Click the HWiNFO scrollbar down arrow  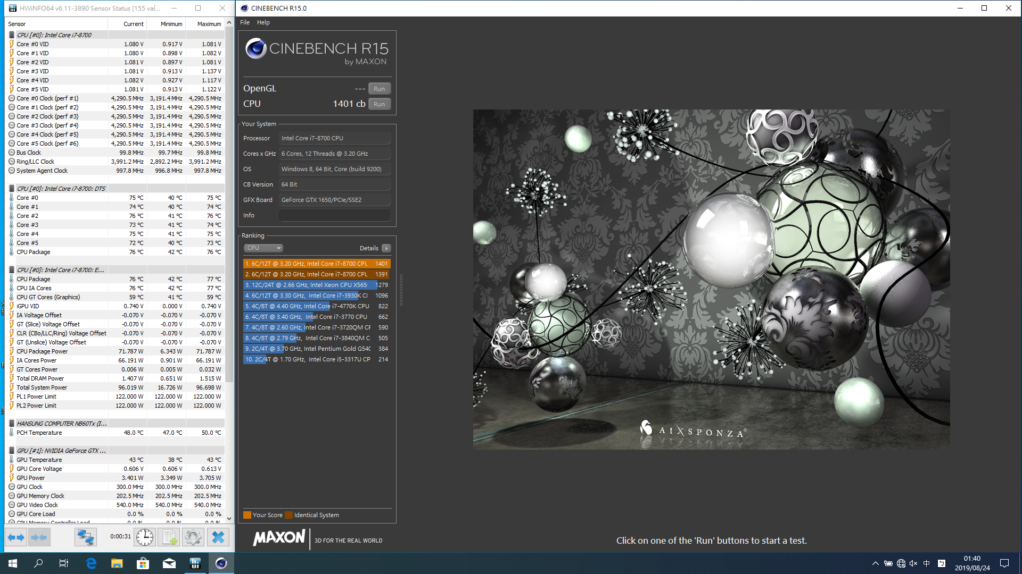click(x=229, y=519)
